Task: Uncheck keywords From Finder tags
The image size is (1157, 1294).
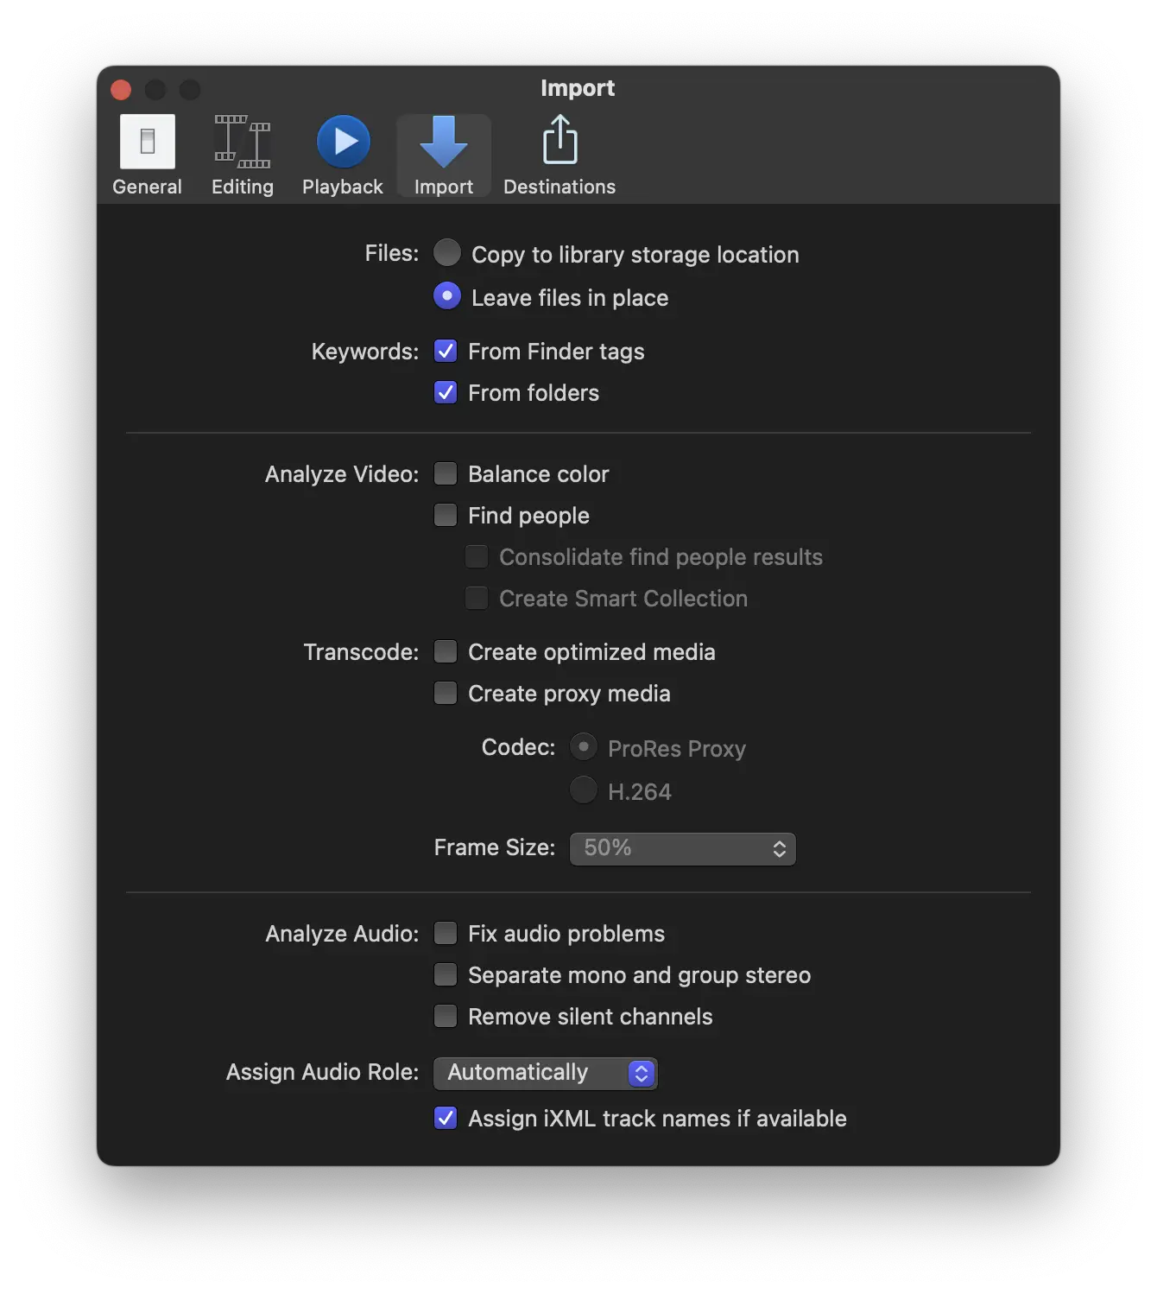Action: click(446, 351)
